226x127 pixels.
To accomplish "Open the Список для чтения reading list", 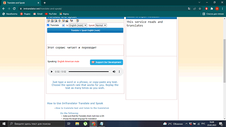I will pos(213,14).
